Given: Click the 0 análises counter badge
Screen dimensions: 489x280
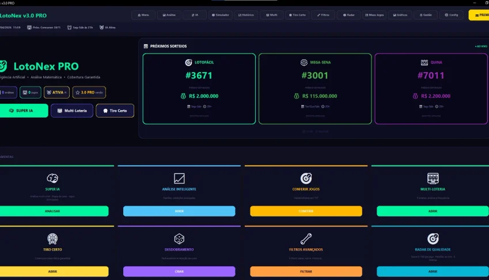Looking at the screenshot, I should [x=8, y=92].
